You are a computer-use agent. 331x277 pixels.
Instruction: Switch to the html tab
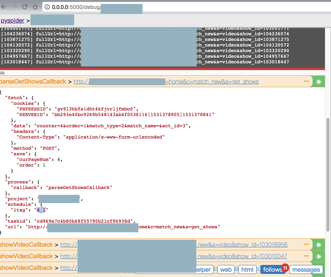pyautogui.click(x=247, y=270)
